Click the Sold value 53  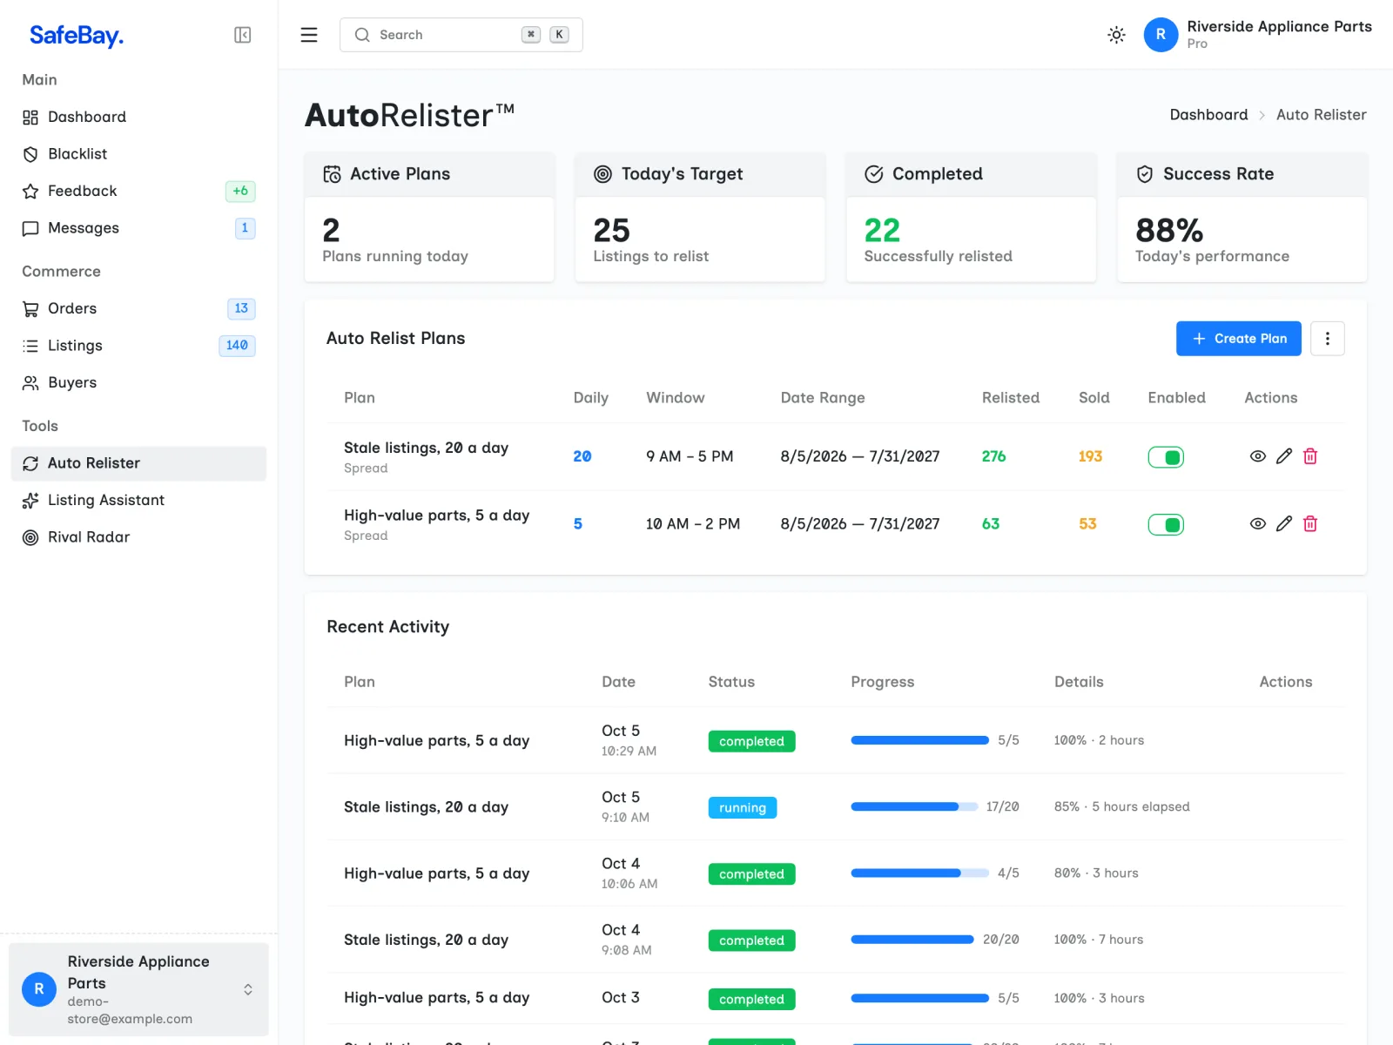1087,523
